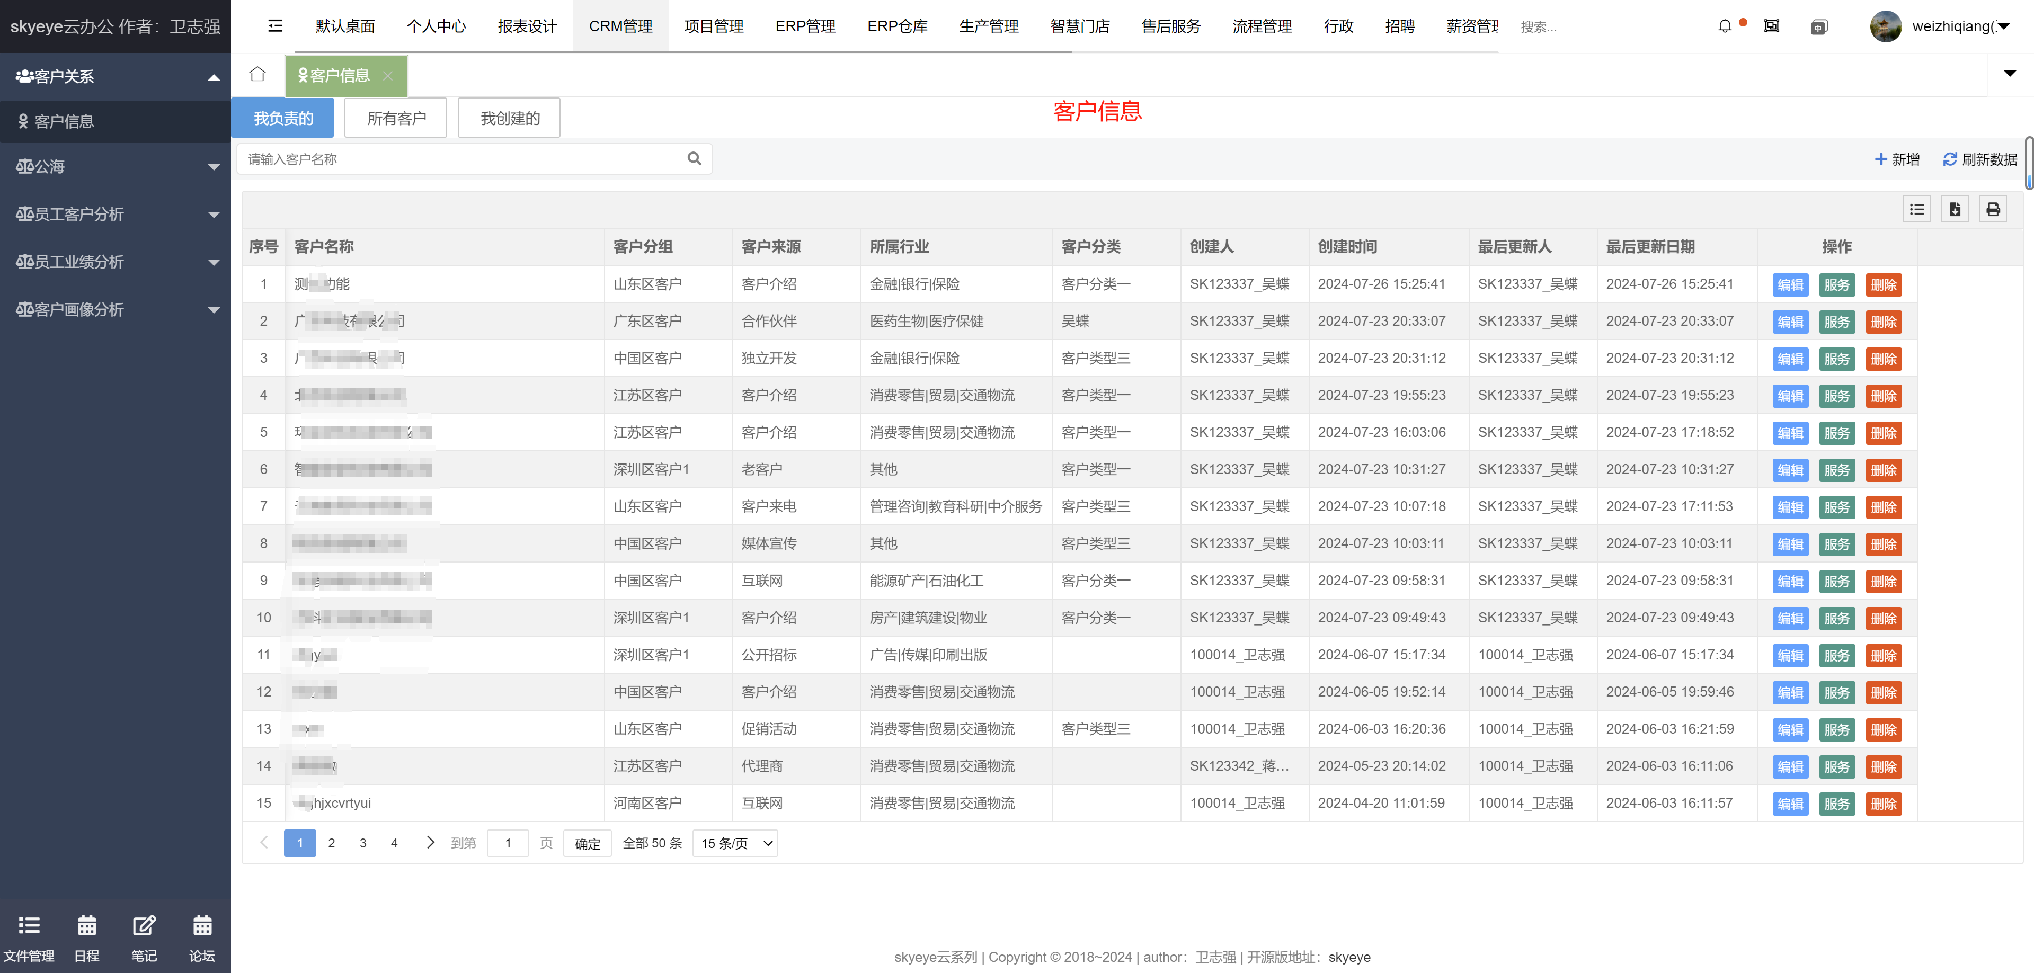Click 新增 to add a customer
The image size is (2034, 973).
point(1897,159)
